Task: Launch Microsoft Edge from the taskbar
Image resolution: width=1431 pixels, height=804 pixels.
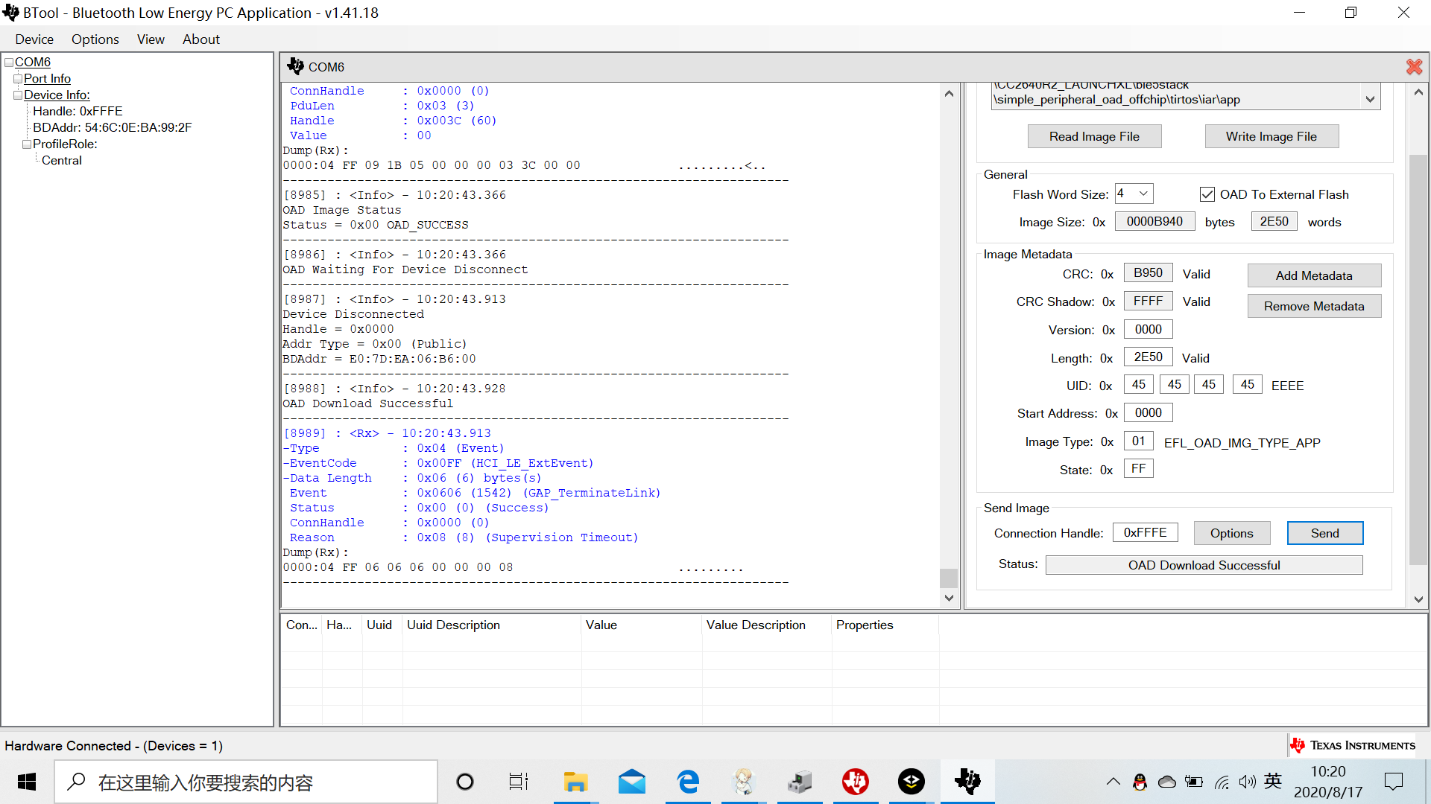Action: point(687,782)
